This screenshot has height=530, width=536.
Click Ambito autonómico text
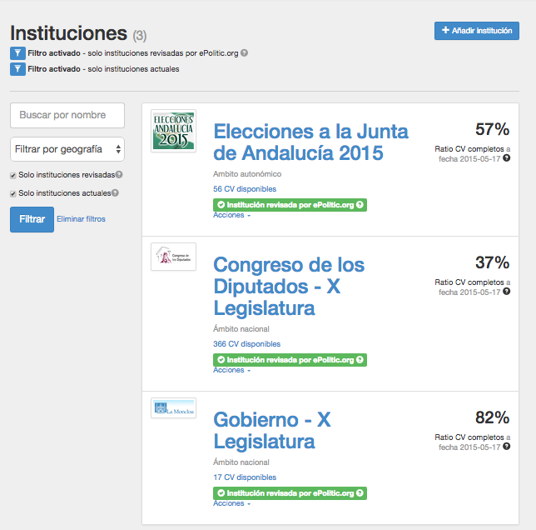[247, 174]
